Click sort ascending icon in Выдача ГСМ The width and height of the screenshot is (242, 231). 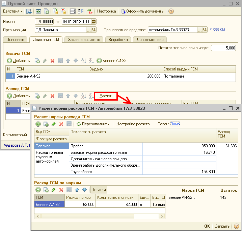point(83,61)
